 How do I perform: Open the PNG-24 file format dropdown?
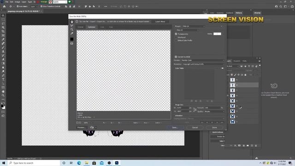tap(187, 30)
